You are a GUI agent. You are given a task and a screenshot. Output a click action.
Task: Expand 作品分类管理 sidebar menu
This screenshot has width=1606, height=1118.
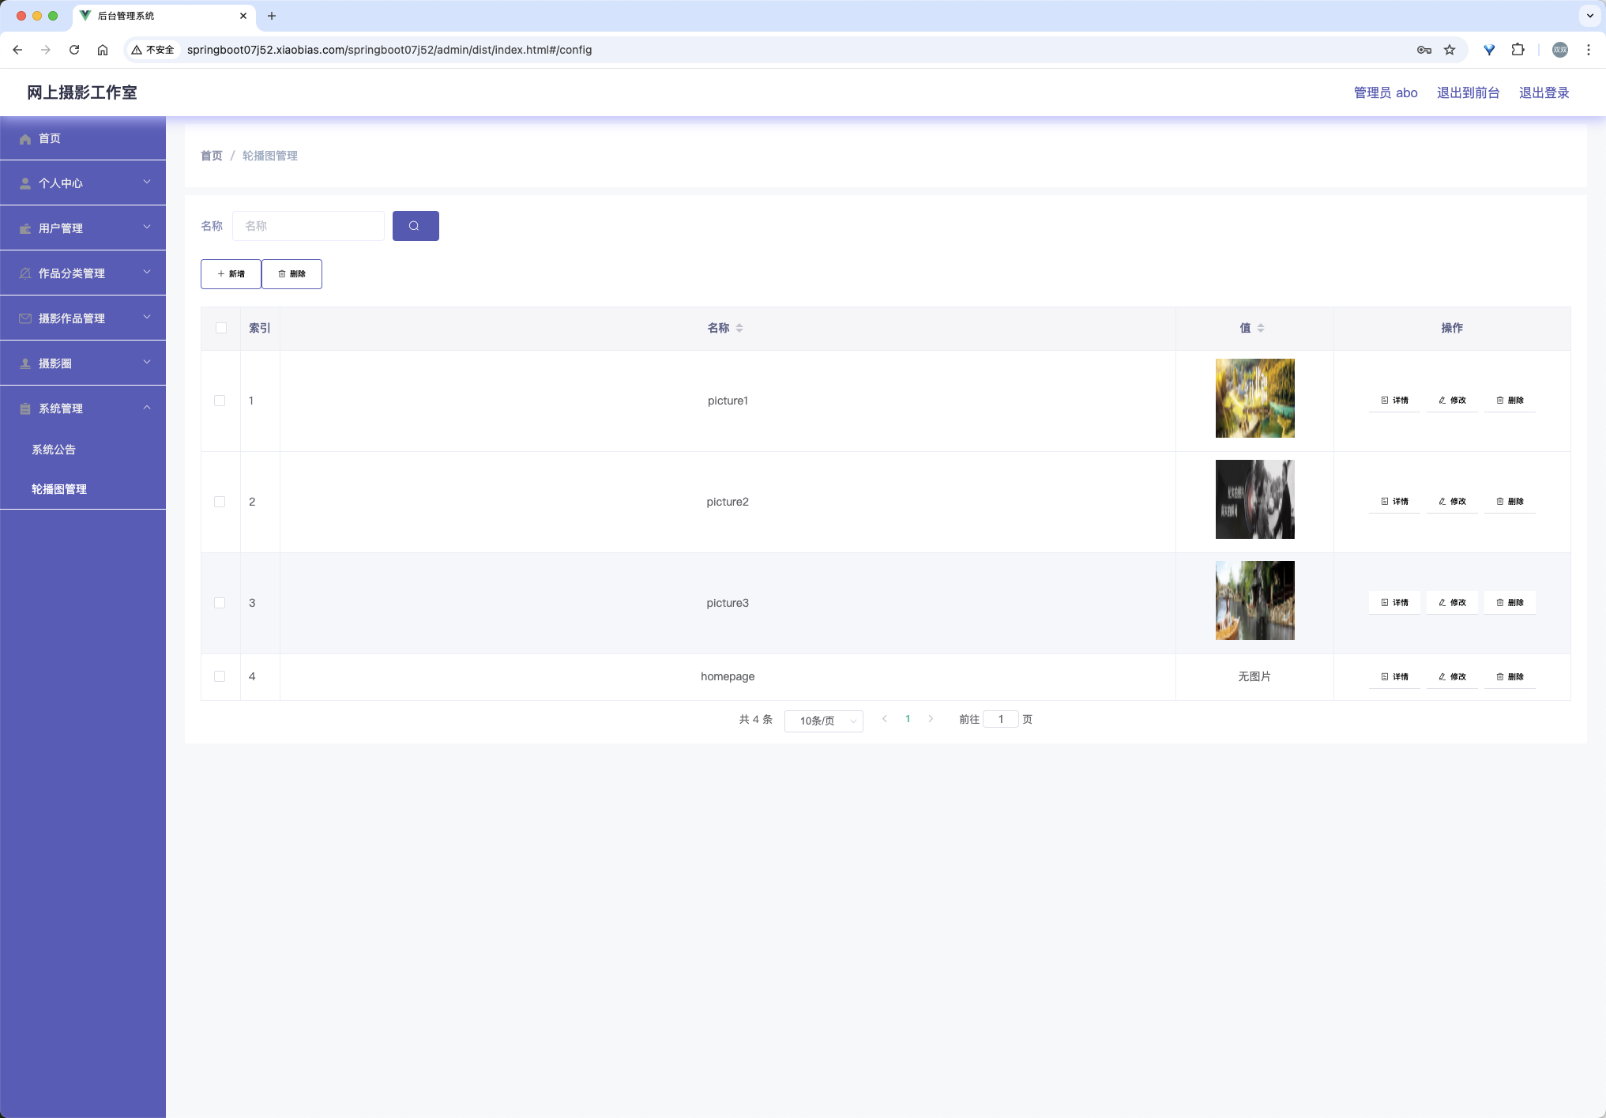click(83, 273)
